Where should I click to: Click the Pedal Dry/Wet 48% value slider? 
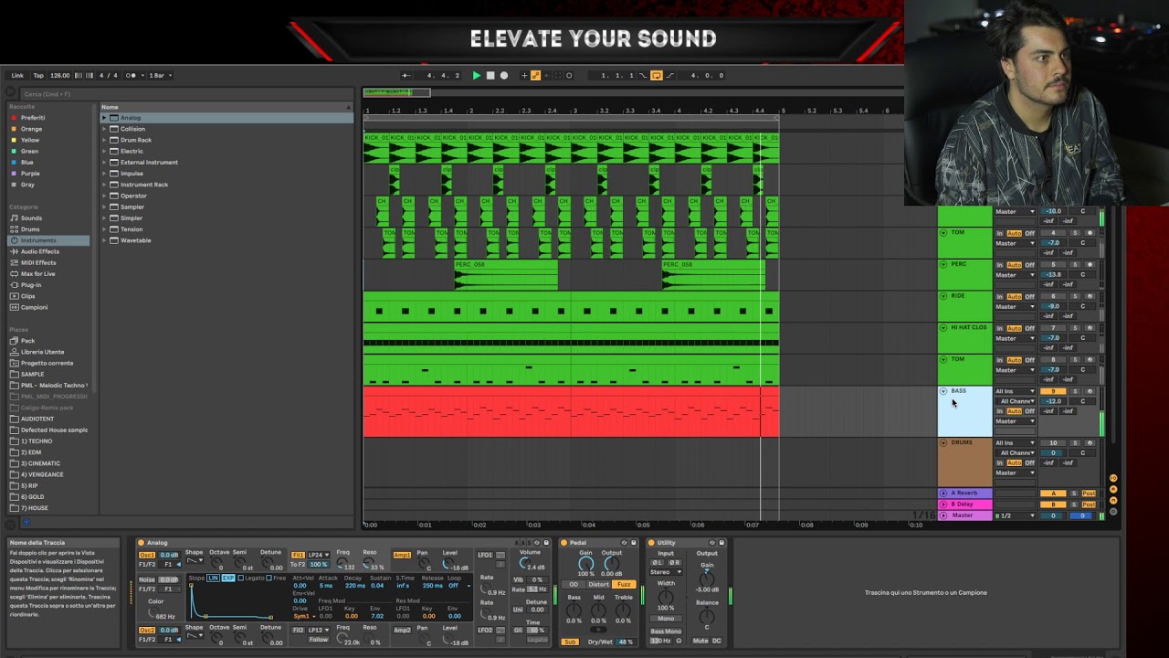626,642
